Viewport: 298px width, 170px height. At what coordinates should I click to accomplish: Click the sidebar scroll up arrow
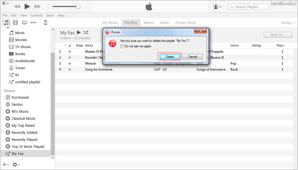click(x=53, y=29)
